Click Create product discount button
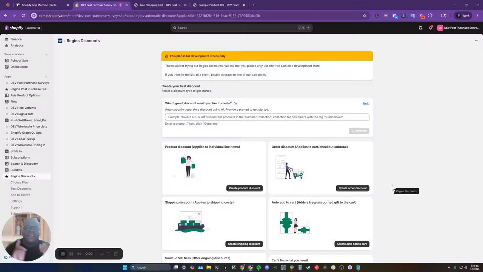The height and width of the screenshot is (272, 483). pyautogui.click(x=245, y=188)
